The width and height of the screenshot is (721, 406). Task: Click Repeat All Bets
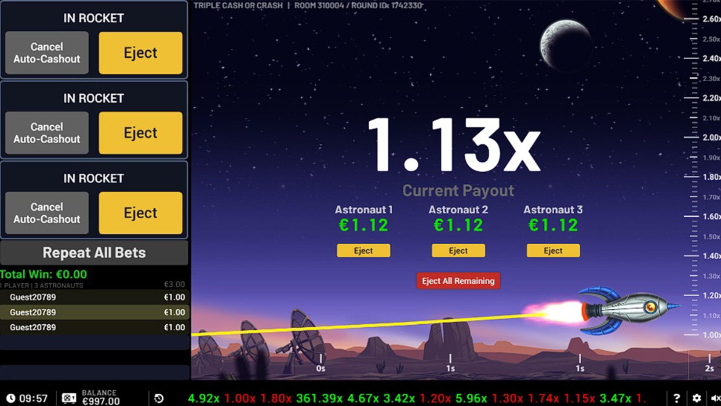click(94, 253)
